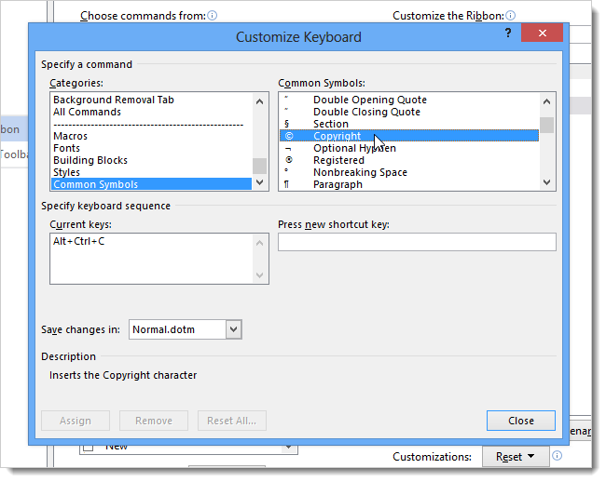Choose Registered symbol
This screenshot has height=482, width=606.
tap(409, 160)
